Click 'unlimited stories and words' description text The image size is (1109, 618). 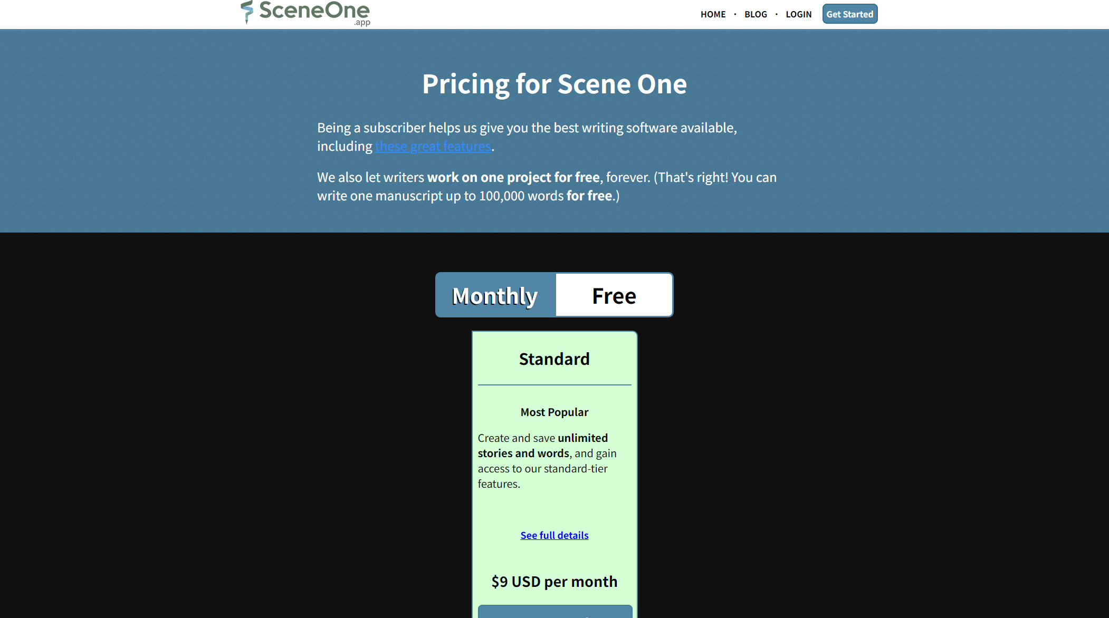coord(543,446)
